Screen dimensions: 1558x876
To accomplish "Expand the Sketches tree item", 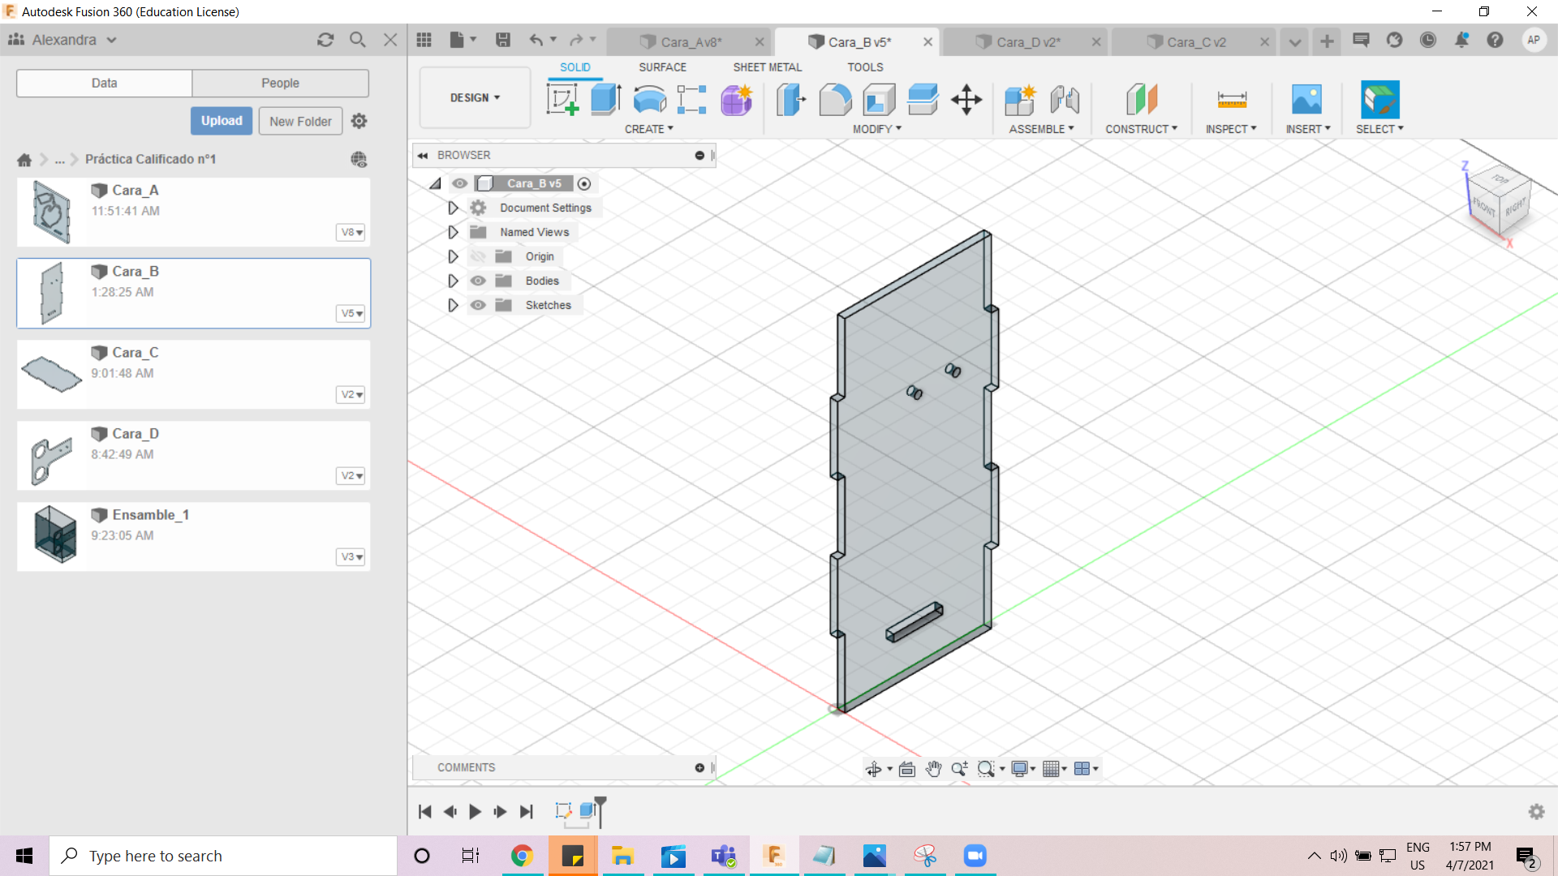I will coord(453,305).
